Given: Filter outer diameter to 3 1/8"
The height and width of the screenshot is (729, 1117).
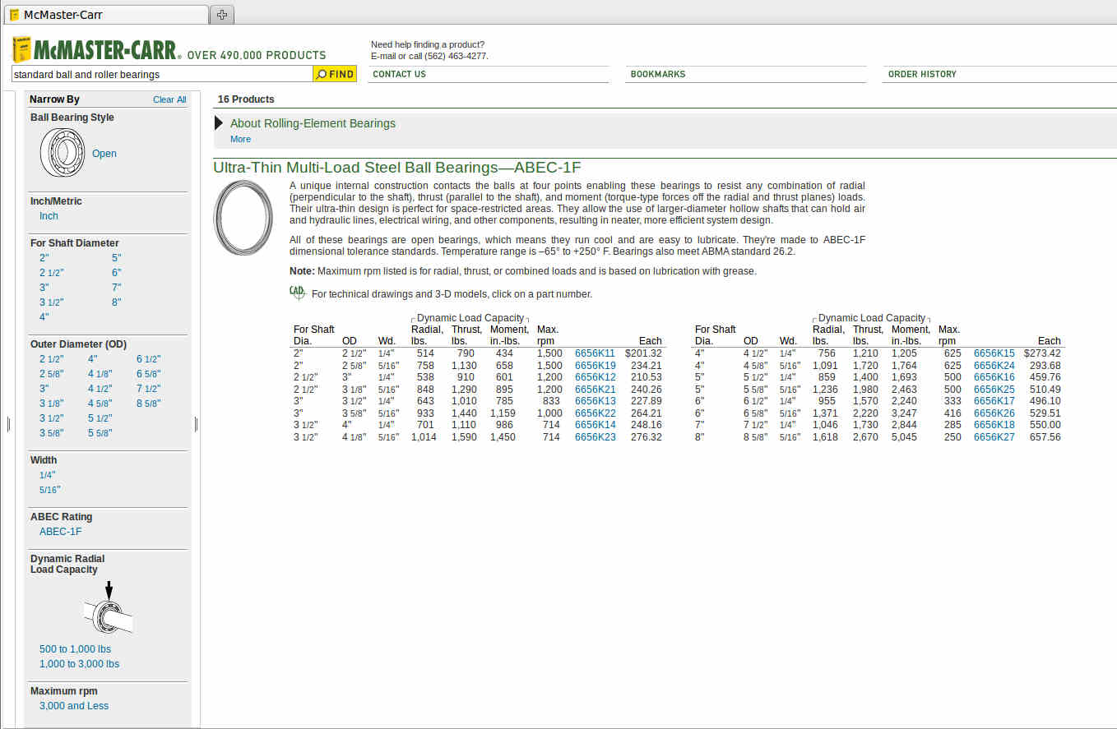Looking at the screenshot, I should pos(51,404).
